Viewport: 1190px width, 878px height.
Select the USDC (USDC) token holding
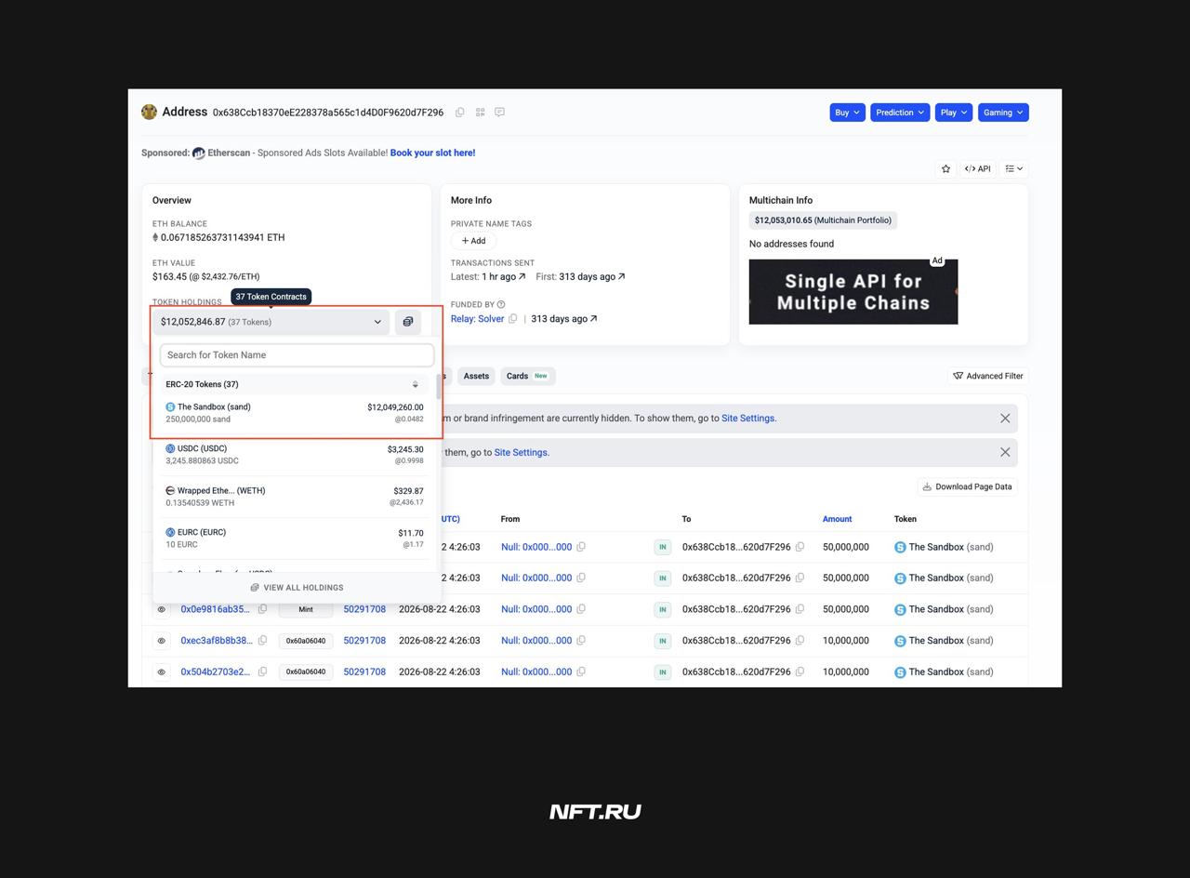[295, 454]
